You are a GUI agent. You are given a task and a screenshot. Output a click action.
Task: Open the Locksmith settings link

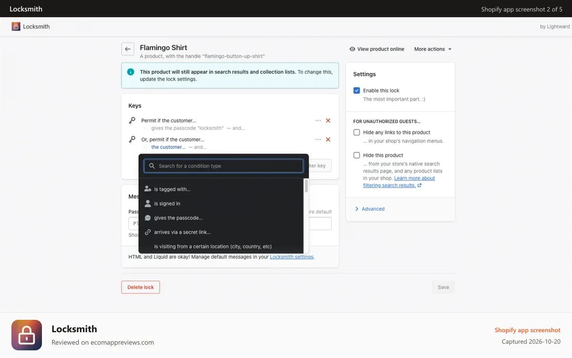click(x=292, y=257)
